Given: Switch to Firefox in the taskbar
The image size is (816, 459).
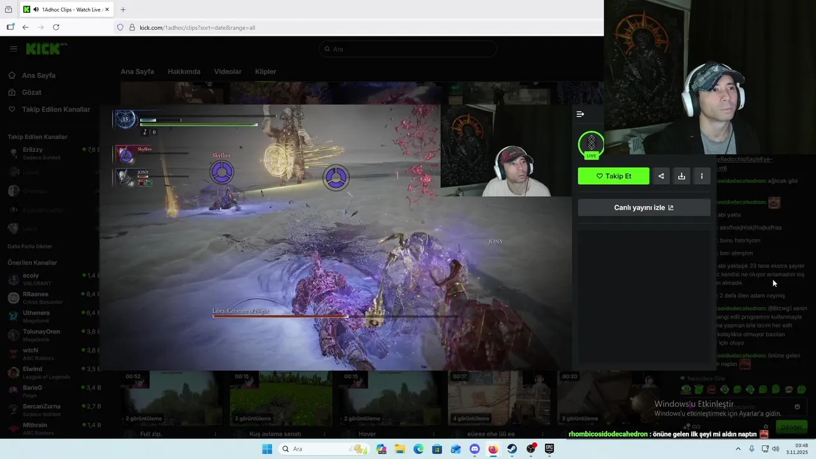Looking at the screenshot, I should [x=493, y=449].
